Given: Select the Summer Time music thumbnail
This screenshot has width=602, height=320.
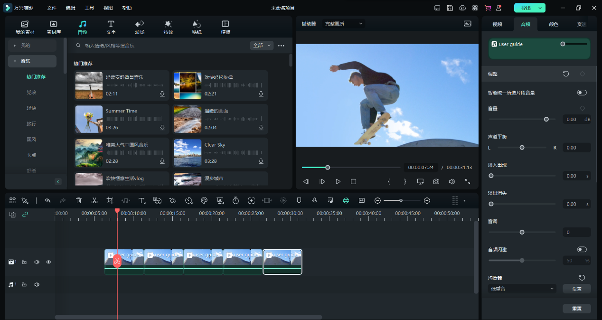Looking at the screenshot, I should point(89,119).
